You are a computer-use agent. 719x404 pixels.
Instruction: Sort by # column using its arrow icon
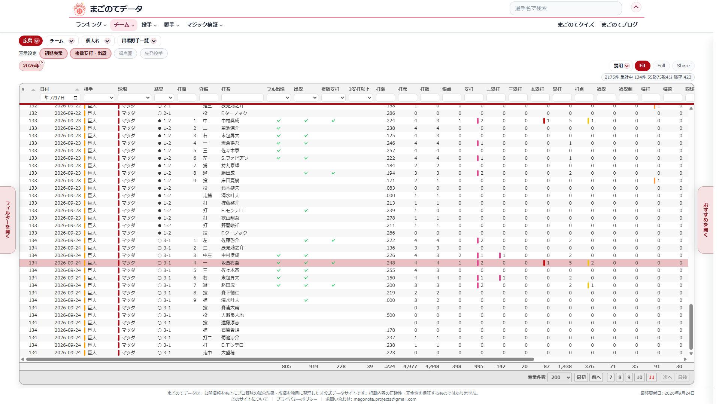click(33, 89)
